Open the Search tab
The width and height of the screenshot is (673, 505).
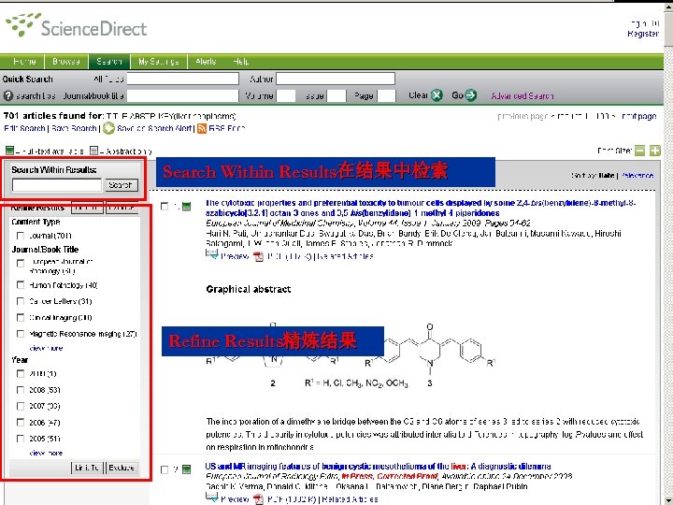[x=109, y=62]
